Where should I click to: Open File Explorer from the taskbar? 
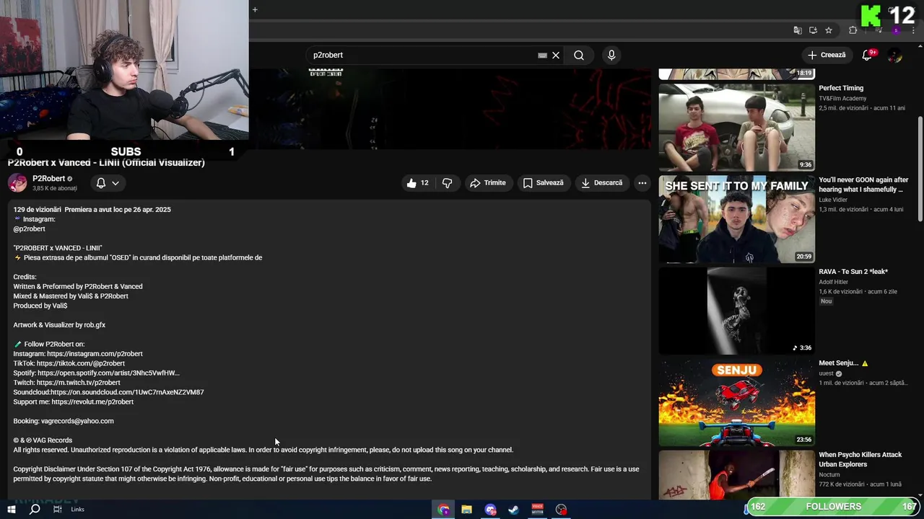pyautogui.click(x=467, y=510)
